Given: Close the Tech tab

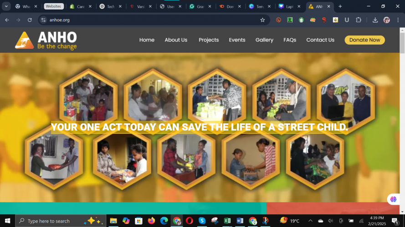Looking at the screenshot, I should pos(120,6).
